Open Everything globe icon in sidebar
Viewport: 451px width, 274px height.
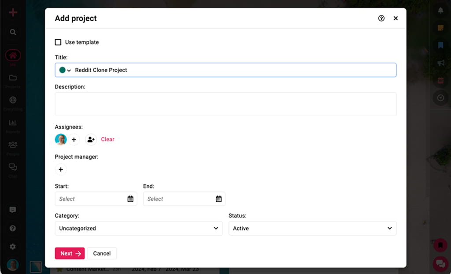click(x=13, y=100)
